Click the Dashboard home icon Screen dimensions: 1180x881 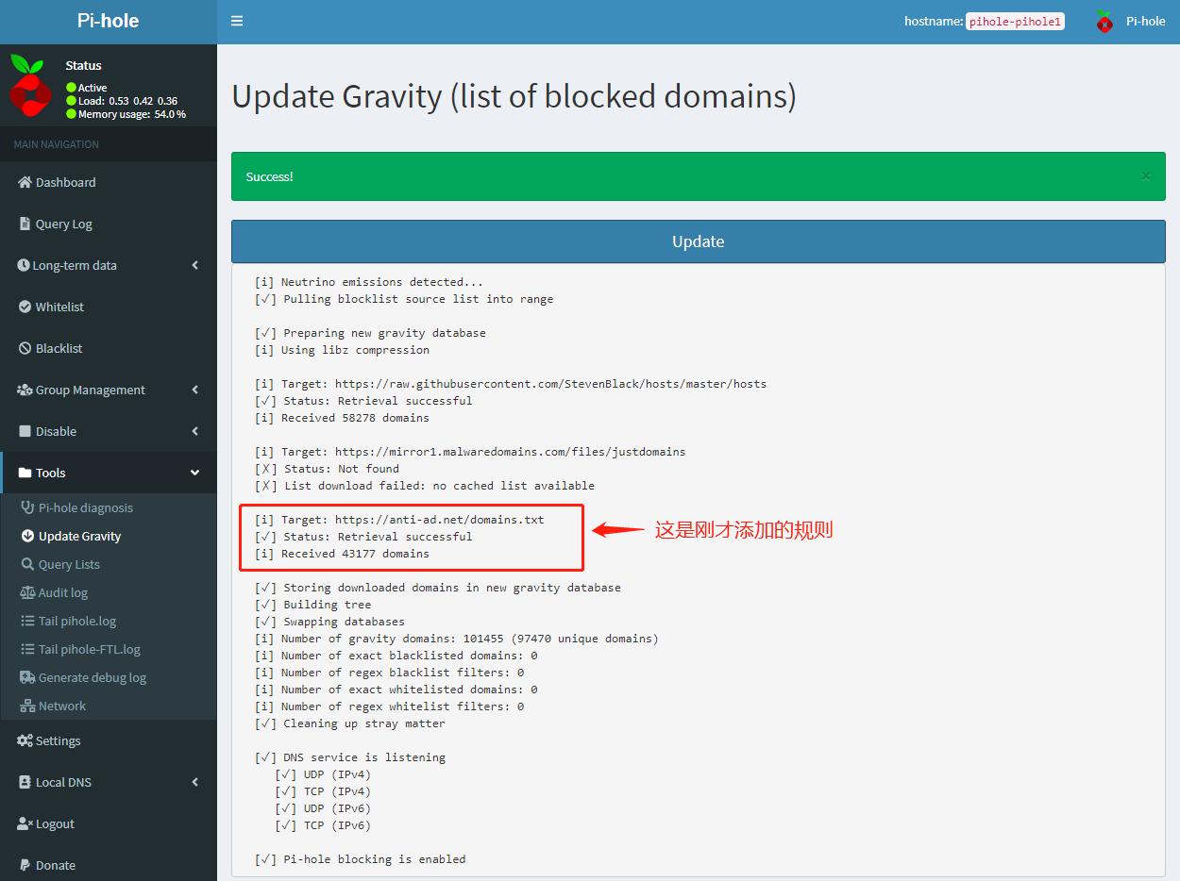(x=25, y=182)
